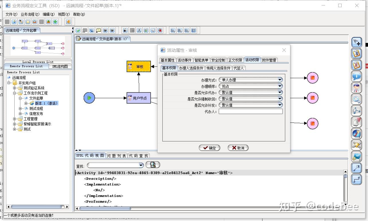Viewport: 368px width, 221px height.
Task: Click the user participant icon in the right palette
Action: 356,88
